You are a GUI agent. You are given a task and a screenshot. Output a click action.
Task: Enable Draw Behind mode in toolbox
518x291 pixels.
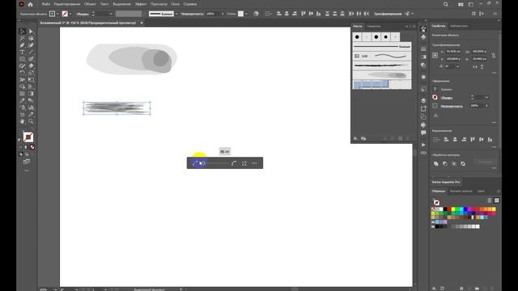(x=27, y=154)
